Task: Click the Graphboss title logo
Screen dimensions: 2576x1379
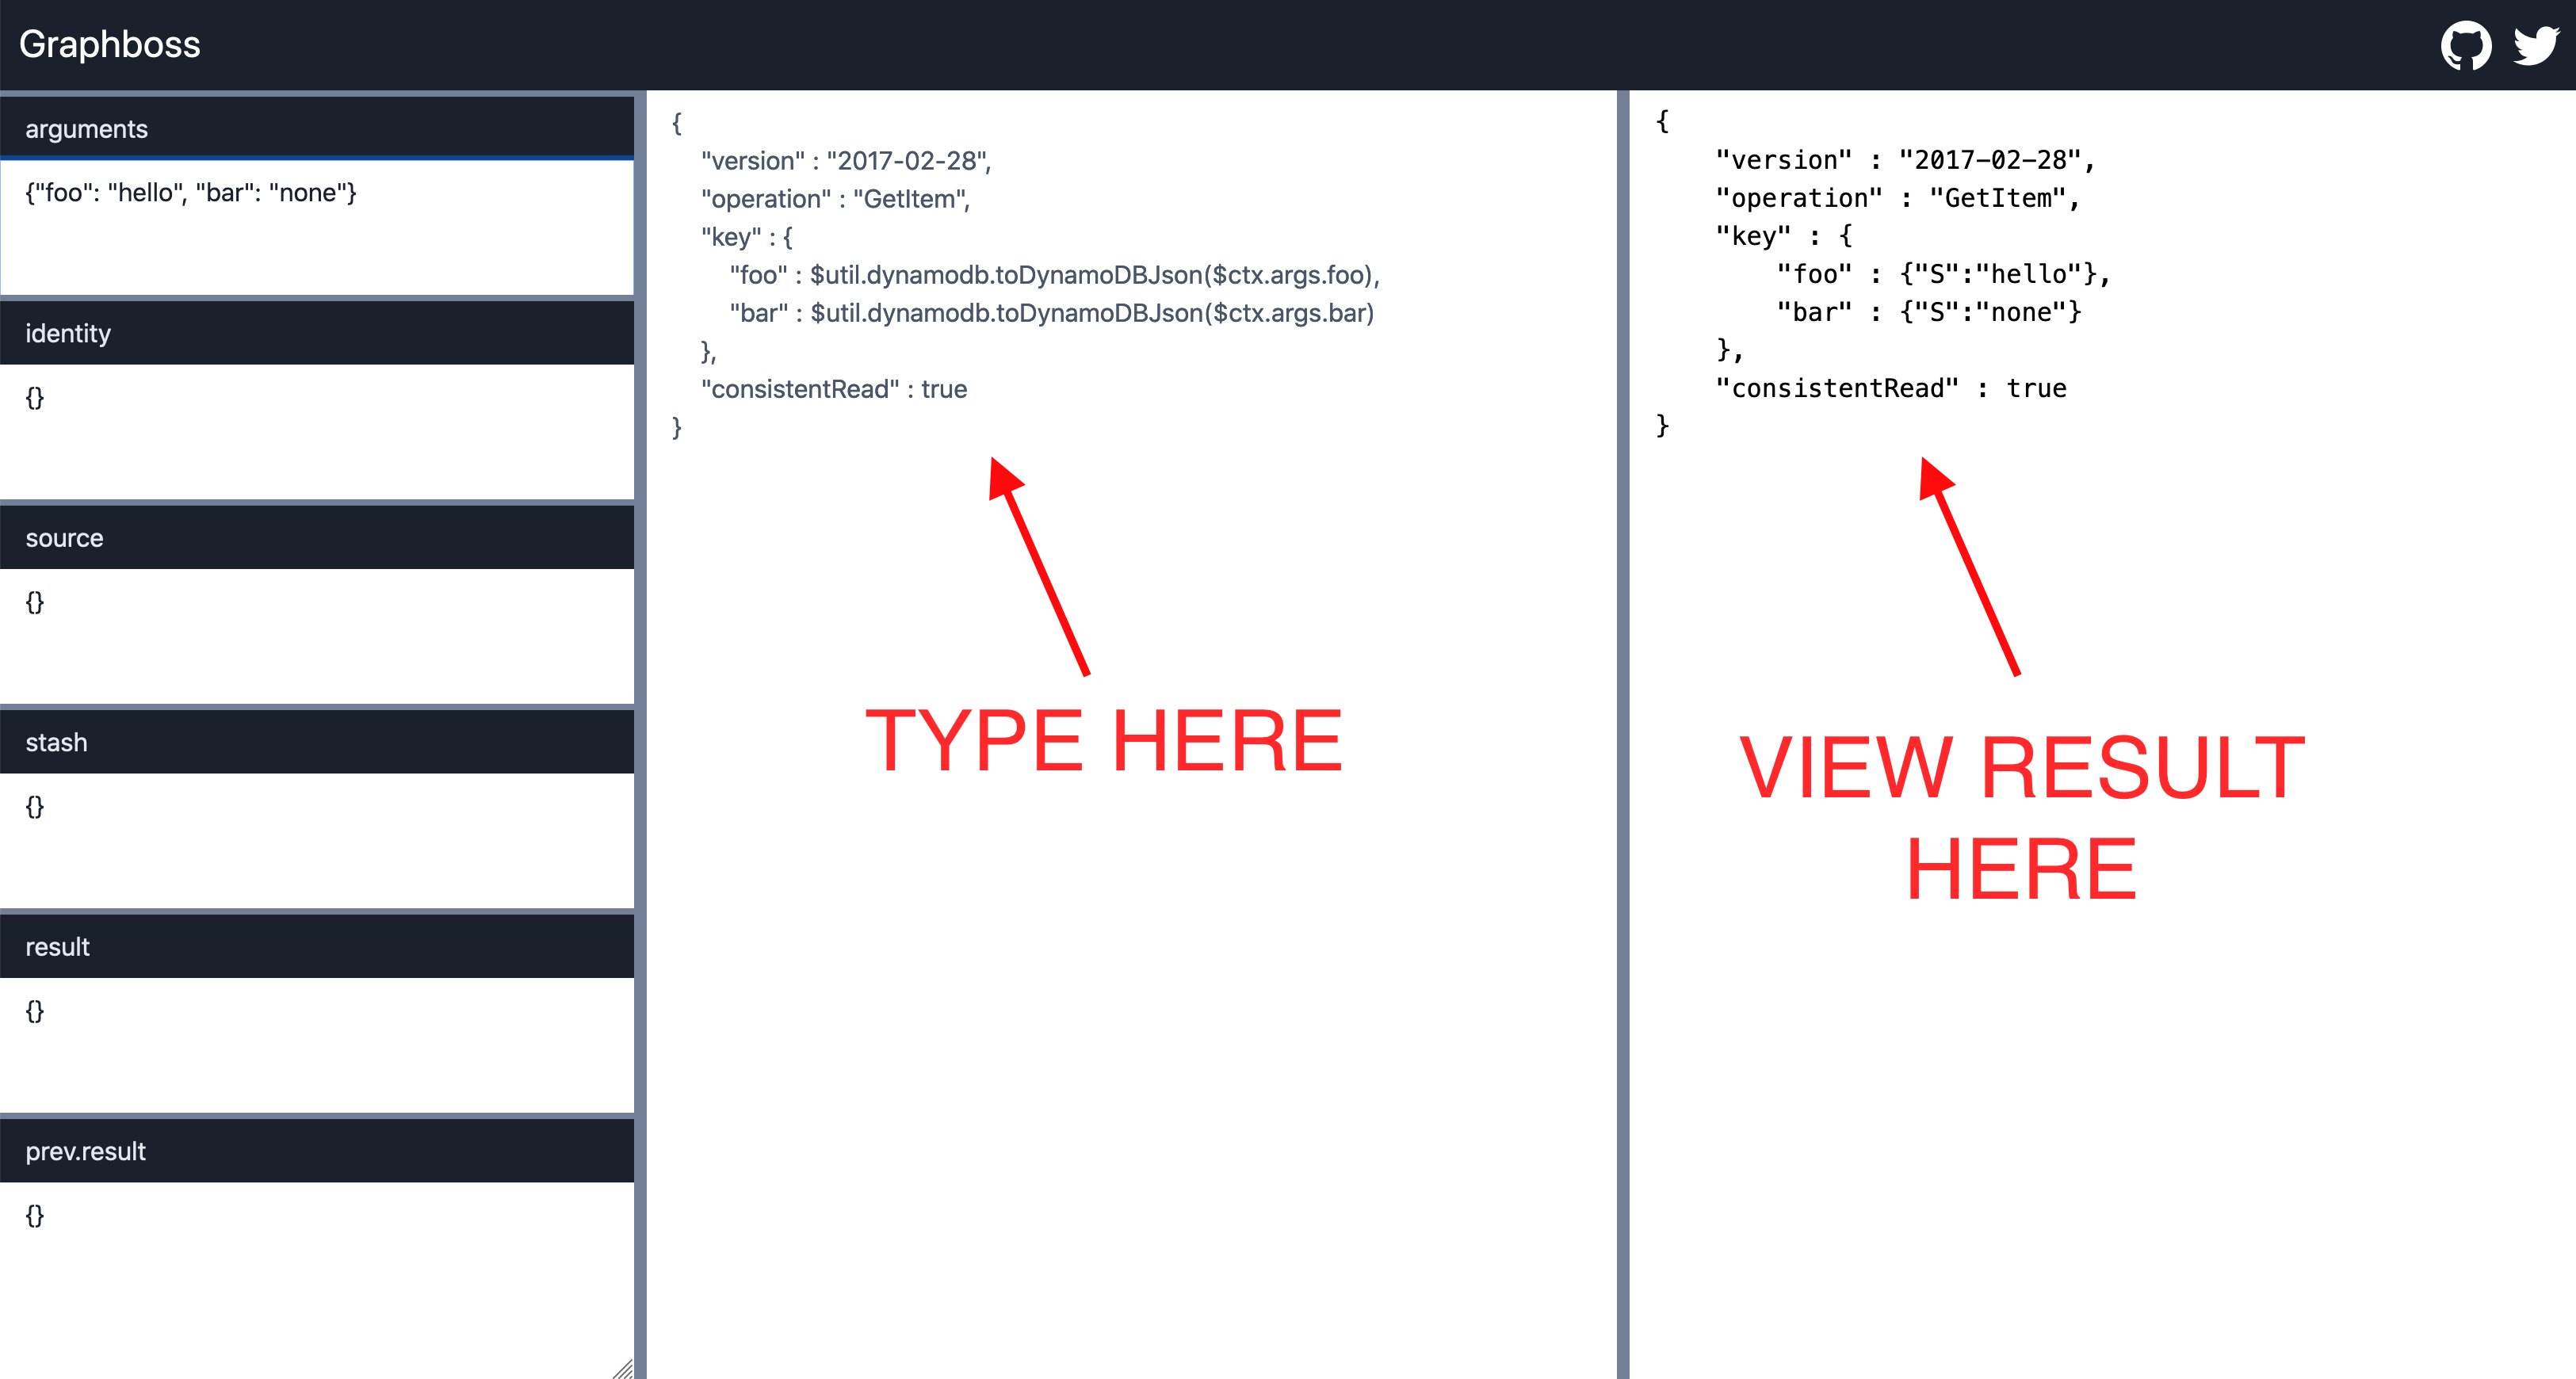Action: tap(110, 45)
